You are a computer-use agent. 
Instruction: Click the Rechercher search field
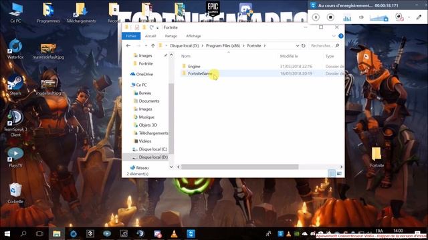(x=324, y=46)
